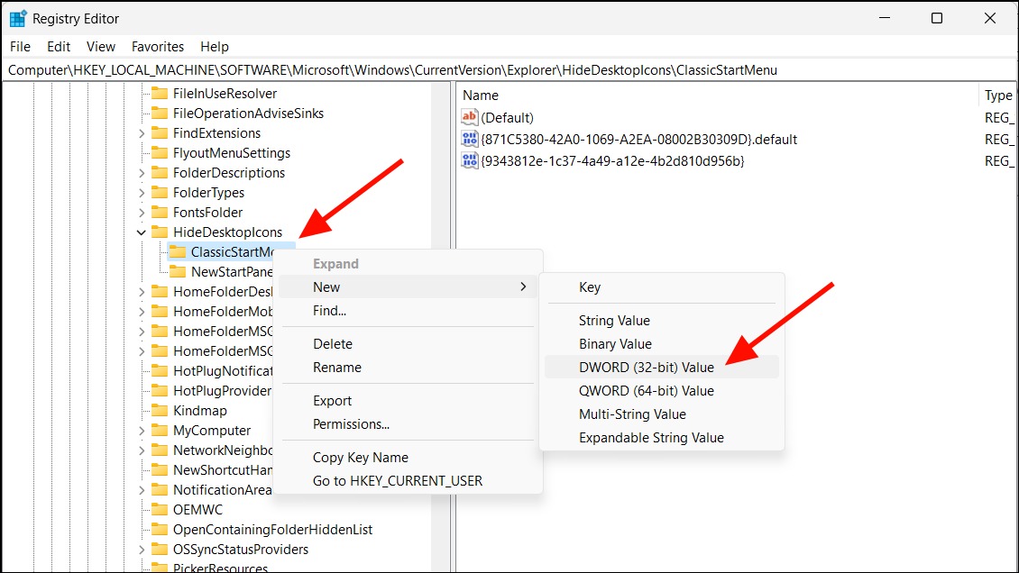The image size is (1019, 573).
Task: Click the NewStartPanel folder icon
Action: tap(178, 272)
